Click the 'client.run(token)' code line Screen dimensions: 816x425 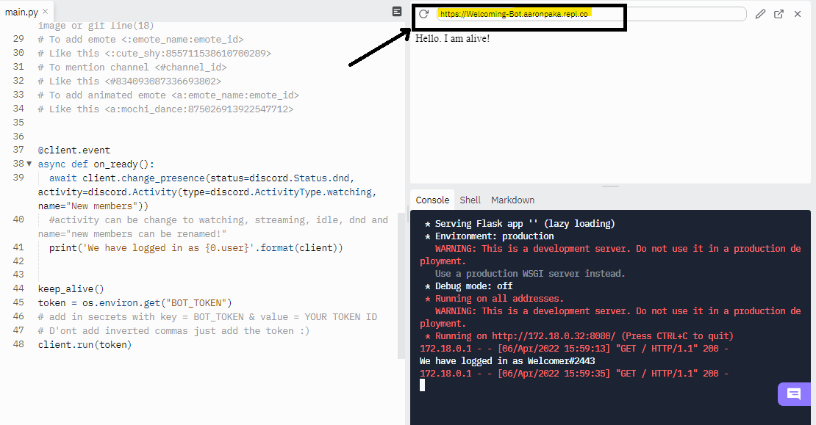coord(85,344)
